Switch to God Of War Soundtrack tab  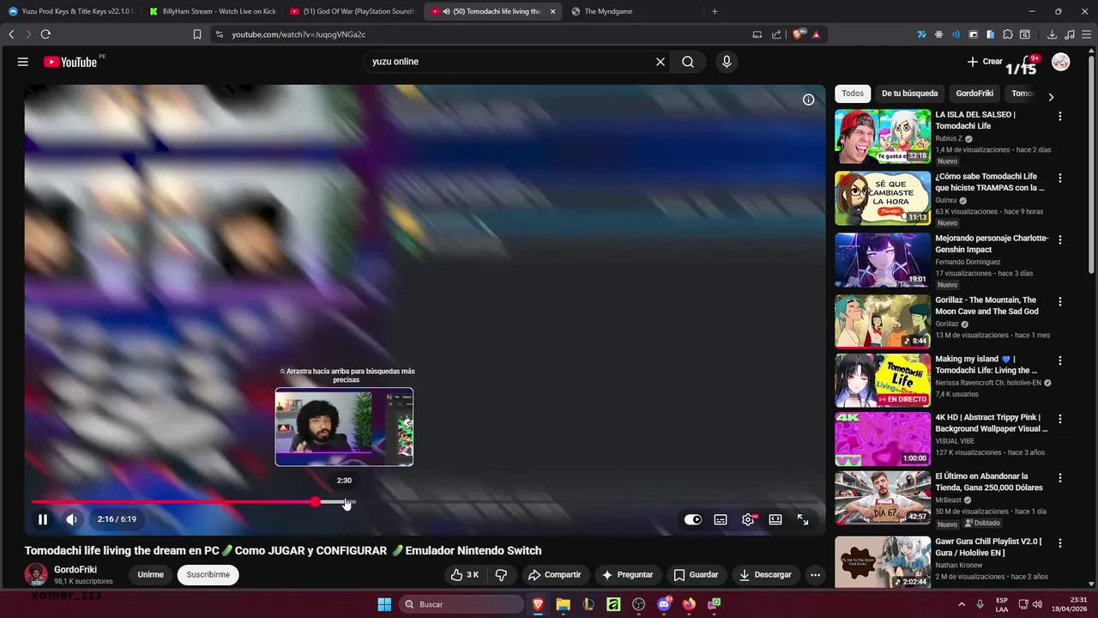(353, 11)
